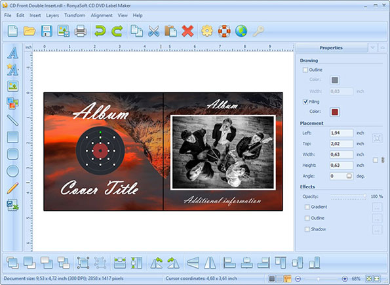Image resolution: width=390 pixels, height=285 pixels.
Task: Click the Rotate Left icon in bottom toolbar
Action: 157,263
